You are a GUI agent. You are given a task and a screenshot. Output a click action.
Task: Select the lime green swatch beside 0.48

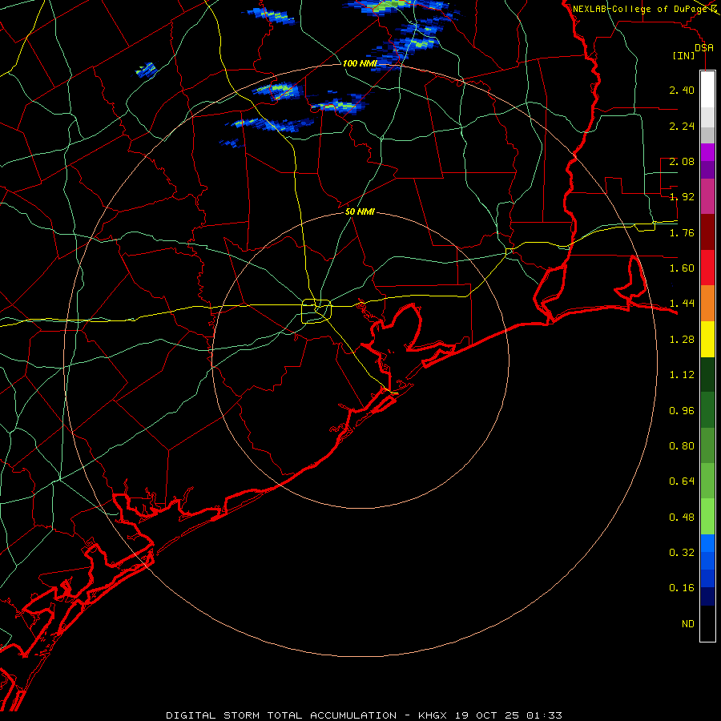[707, 517]
